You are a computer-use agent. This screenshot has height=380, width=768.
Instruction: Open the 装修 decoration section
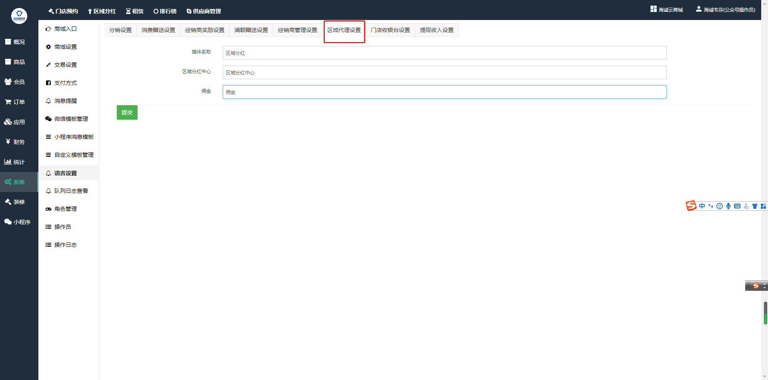coord(15,202)
